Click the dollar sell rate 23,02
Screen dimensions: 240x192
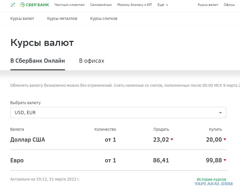[x=161, y=140]
